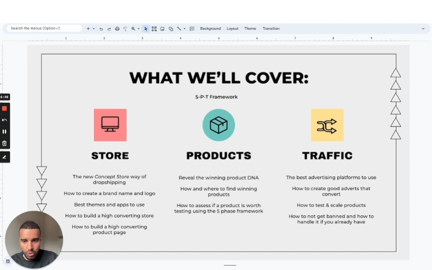
Task: Click the trash icon to delete recording
Action: pyautogui.click(x=4, y=143)
